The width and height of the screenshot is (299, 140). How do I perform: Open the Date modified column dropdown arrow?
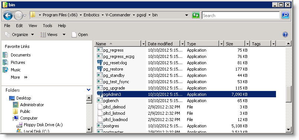[182, 44]
